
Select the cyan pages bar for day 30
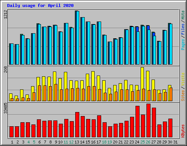point(171,44)
